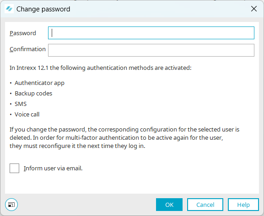The width and height of the screenshot is (264, 216).
Task: Confirm with the OK button
Action: pos(169,205)
